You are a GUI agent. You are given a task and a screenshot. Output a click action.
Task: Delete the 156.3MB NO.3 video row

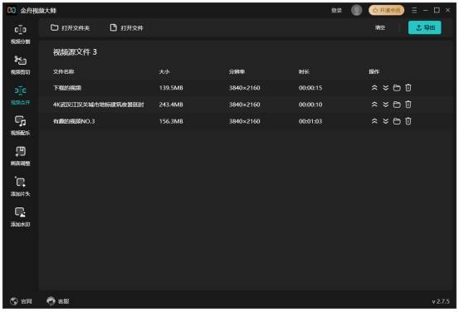click(408, 121)
